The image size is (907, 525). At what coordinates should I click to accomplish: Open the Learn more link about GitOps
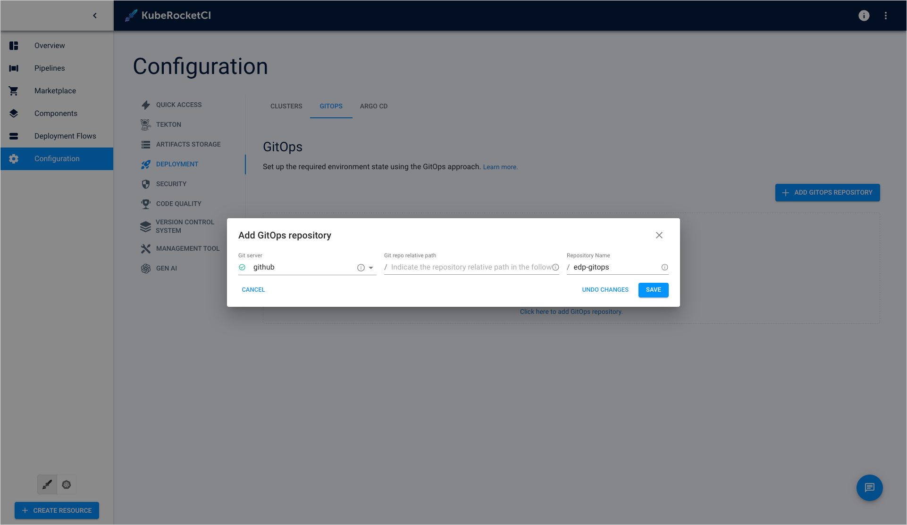tap(500, 166)
